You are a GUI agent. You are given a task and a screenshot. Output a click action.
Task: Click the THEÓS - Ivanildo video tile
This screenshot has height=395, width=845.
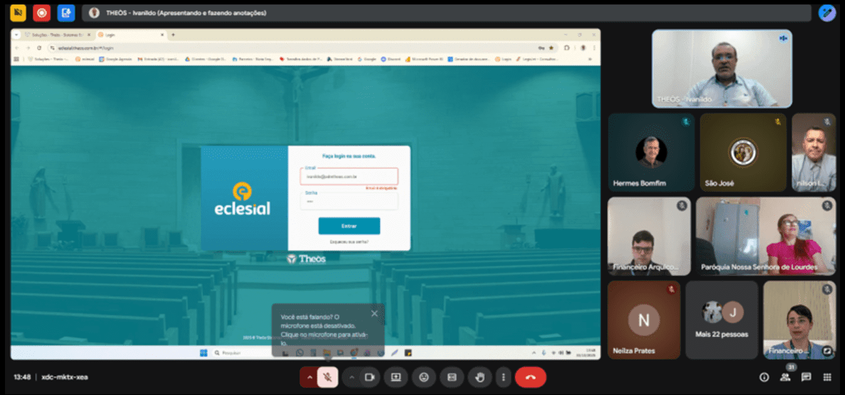pyautogui.click(x=722, y=69)
